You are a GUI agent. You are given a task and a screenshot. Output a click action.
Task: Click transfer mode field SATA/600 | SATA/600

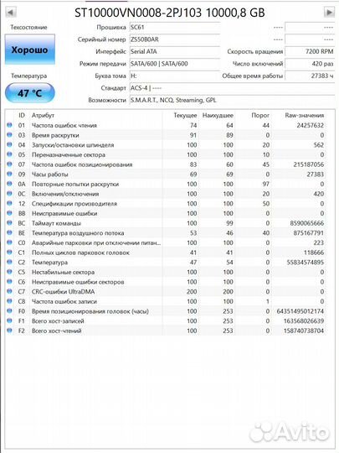(x=175, y=64)
